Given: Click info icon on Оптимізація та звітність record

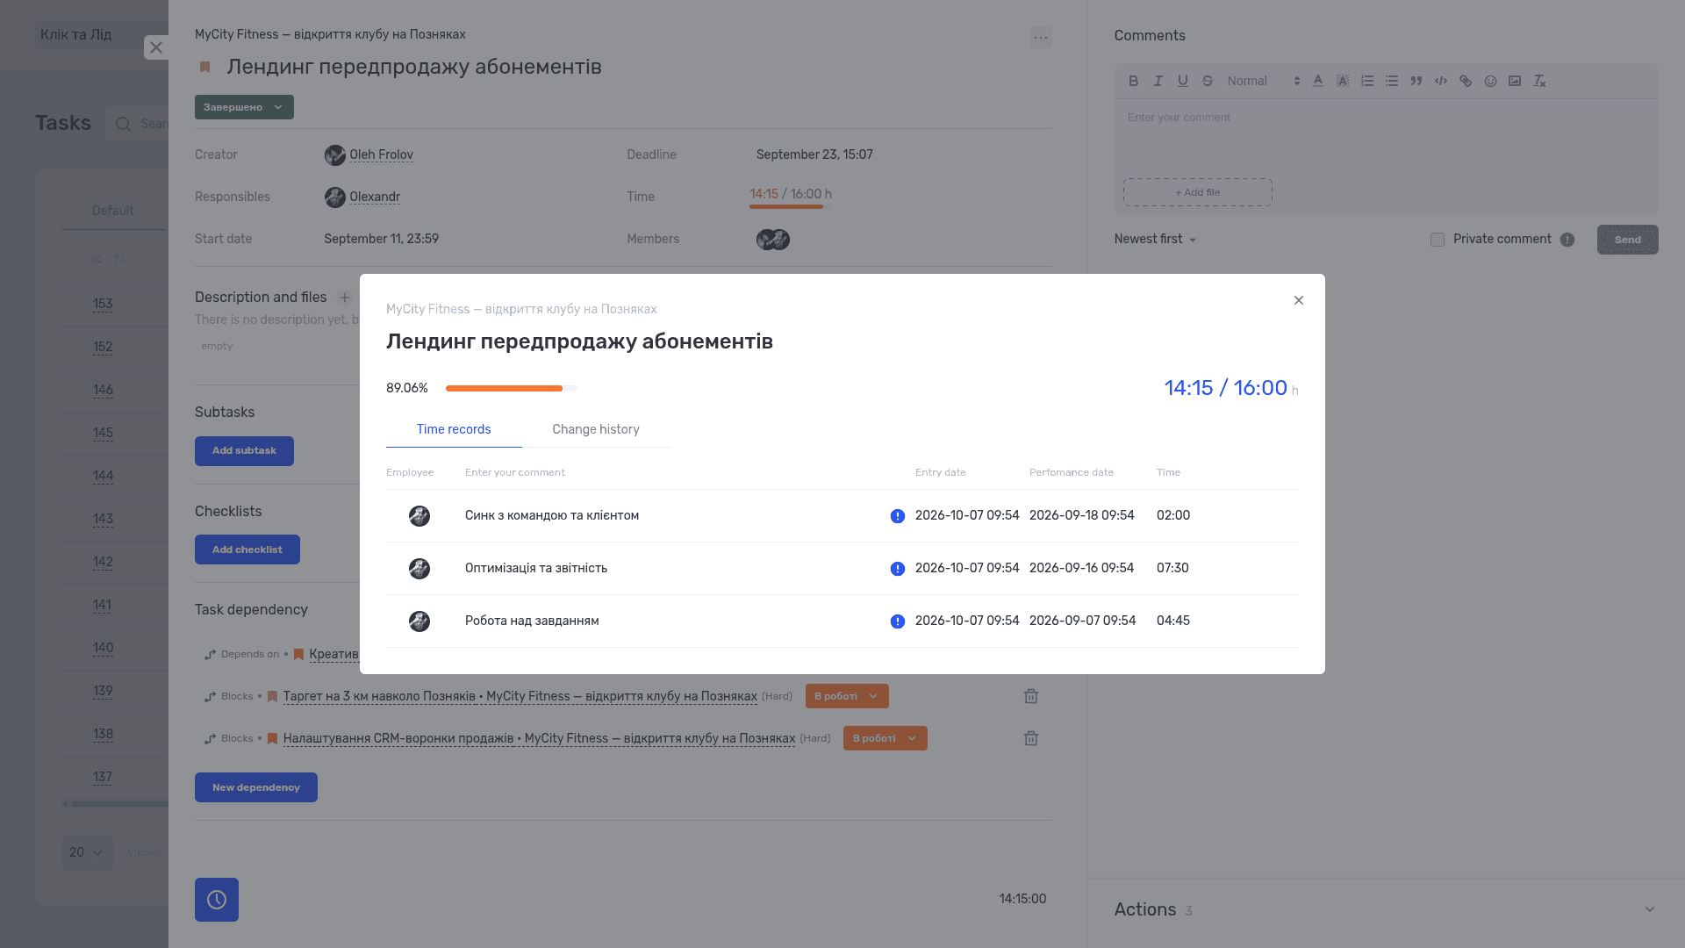Looking at the screenshot, I should point(897,569).
